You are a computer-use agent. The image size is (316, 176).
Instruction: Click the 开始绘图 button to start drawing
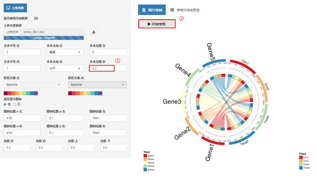[157, 24]
